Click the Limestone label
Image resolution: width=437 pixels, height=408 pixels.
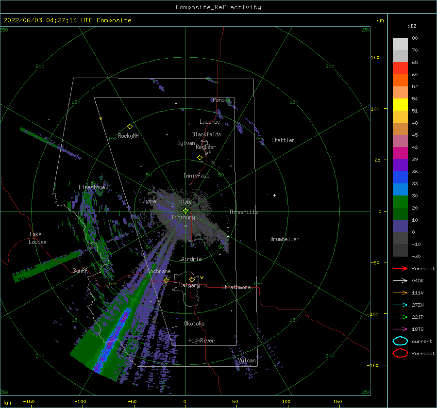click(x=92, y=187)
